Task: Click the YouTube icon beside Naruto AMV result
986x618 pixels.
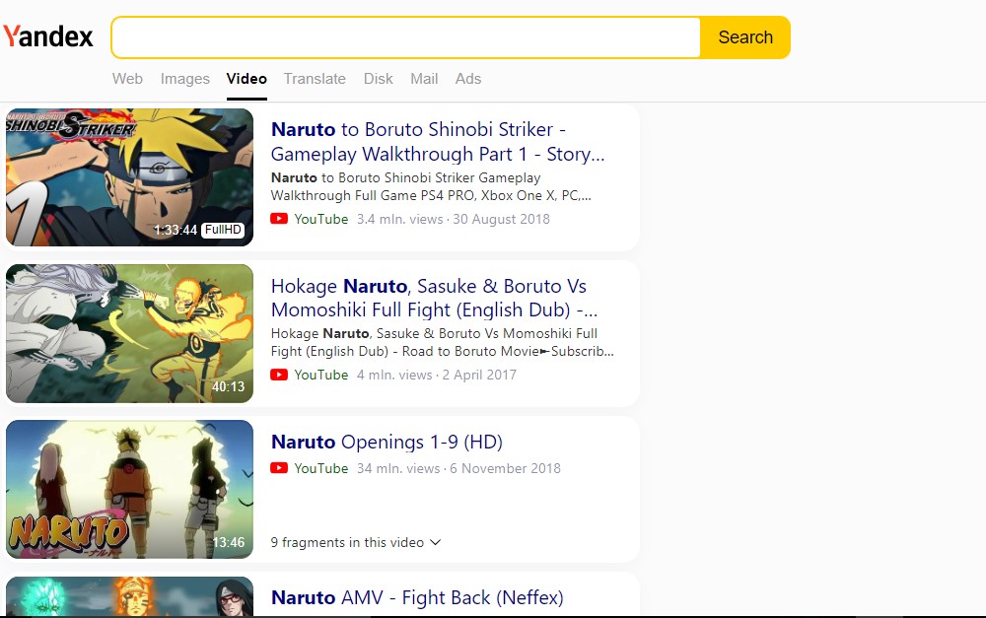Action: (x=278, y=616)
